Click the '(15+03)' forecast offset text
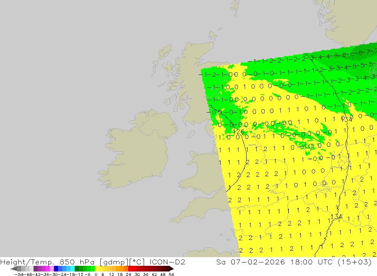Screen dimensions: 377x276 pyautogui.click(x=355, y=262)
